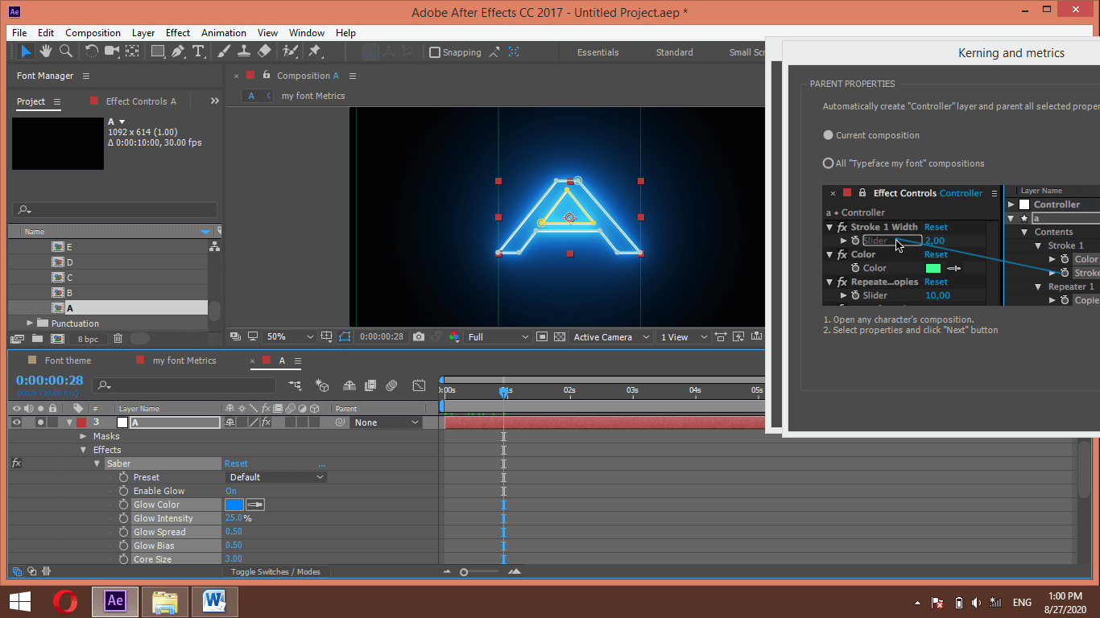Viewport: 1100px width, 618px height.
Task: Open the Graph Editor in the timeline
Action: tap(418, 385)
